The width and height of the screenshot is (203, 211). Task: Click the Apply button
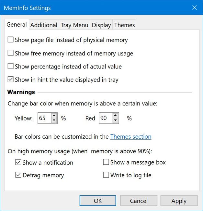tap(179, 201)
